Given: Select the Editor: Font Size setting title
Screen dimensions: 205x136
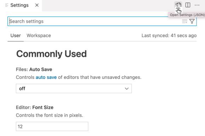Looking at the screenshot, I should coord(35,107).
